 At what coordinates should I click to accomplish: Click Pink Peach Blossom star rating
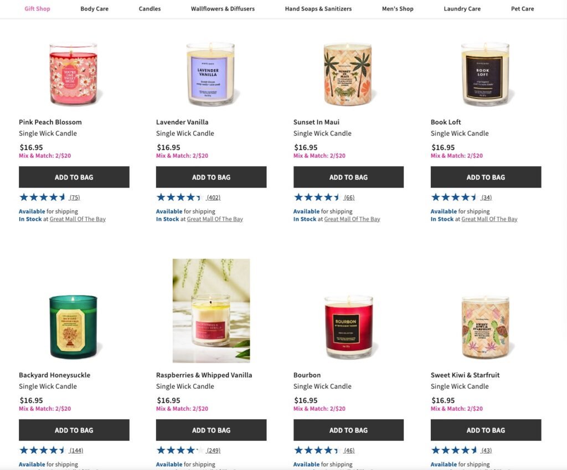click(42, 198)
